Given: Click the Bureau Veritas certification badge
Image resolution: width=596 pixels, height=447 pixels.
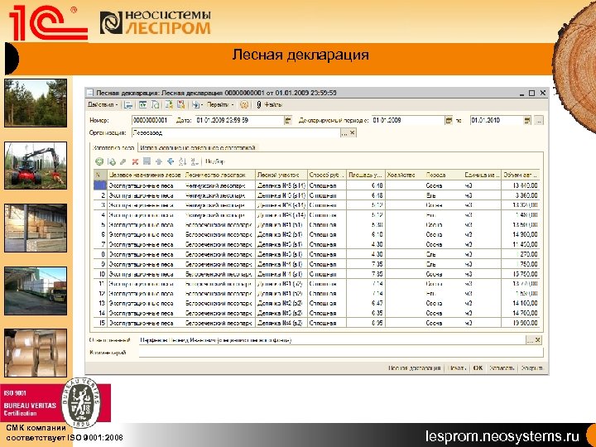Looking at the screenshot, I should pos(55,403).
